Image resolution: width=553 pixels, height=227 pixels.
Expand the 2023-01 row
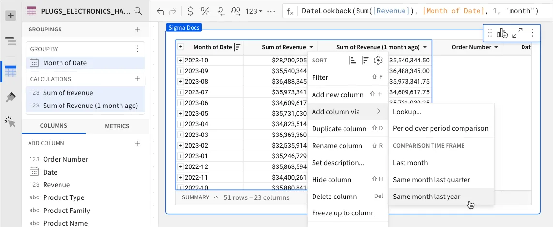click(x=180, y=156)
